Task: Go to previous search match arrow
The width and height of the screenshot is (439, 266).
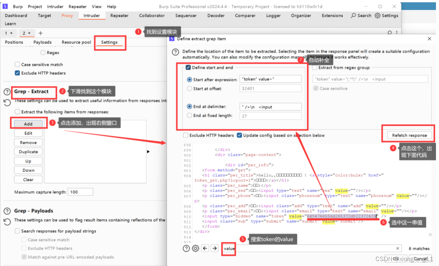Action: (x=205, y=248)
